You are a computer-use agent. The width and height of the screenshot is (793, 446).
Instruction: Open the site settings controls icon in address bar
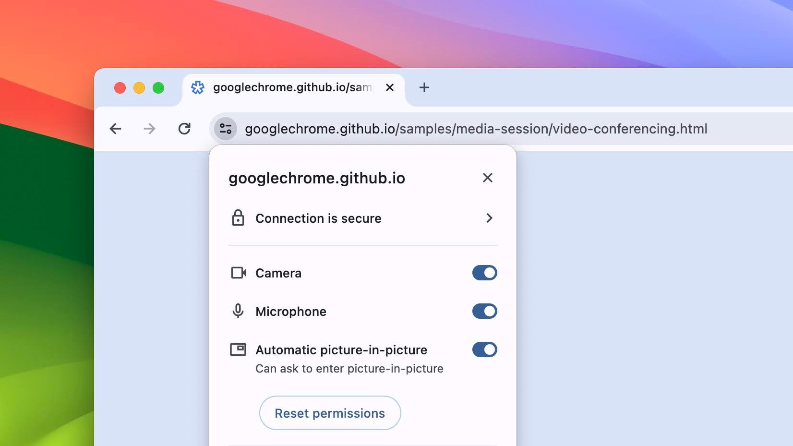pyautogui.click(x=225, y=129)
